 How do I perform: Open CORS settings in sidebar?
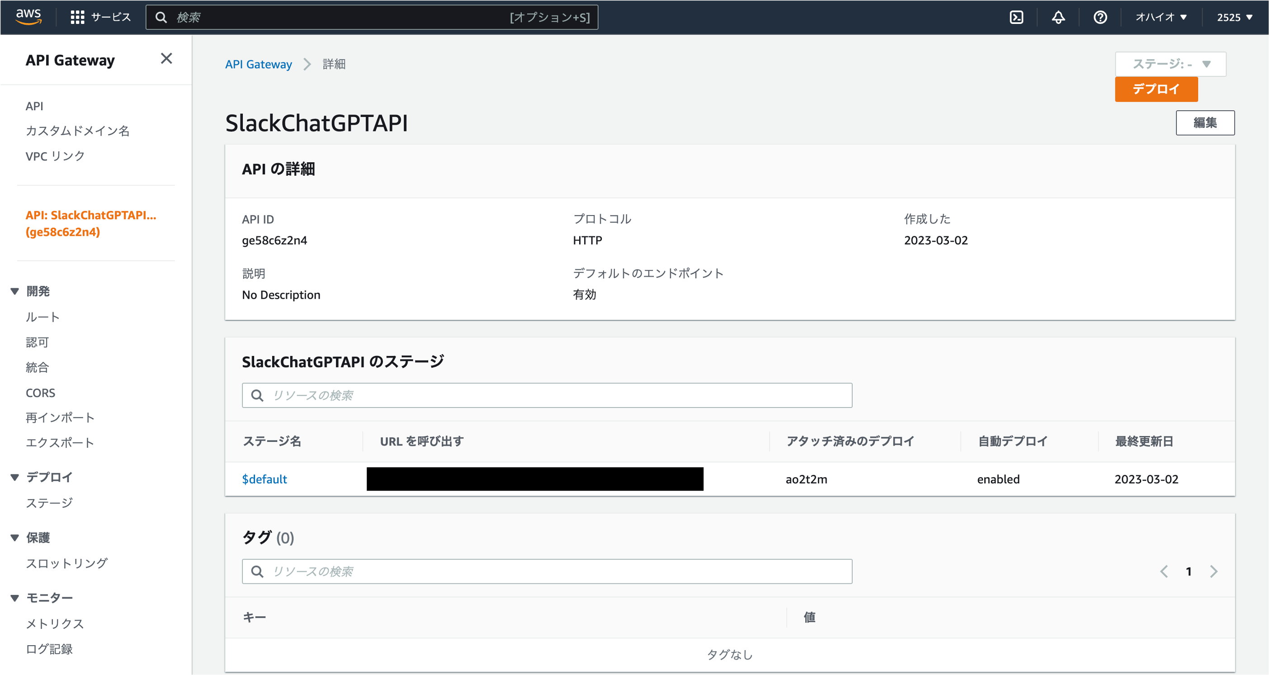point(40,393)
